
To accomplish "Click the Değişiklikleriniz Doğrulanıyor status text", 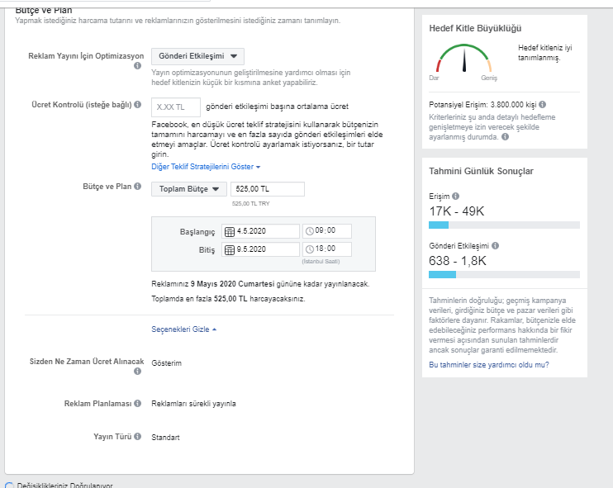I will [x=64, y=485].
